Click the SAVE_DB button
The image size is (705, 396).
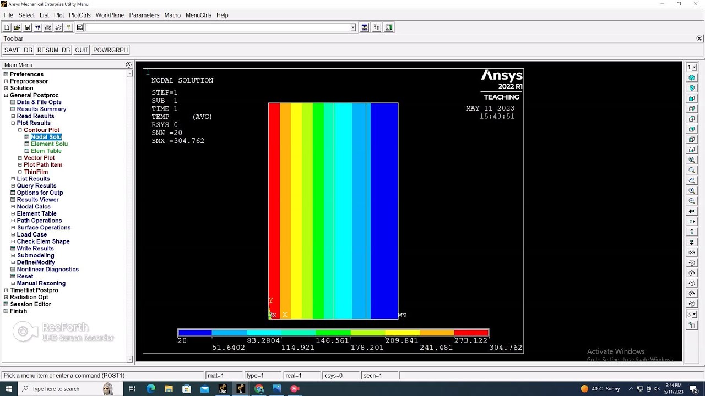coord(18,50)
